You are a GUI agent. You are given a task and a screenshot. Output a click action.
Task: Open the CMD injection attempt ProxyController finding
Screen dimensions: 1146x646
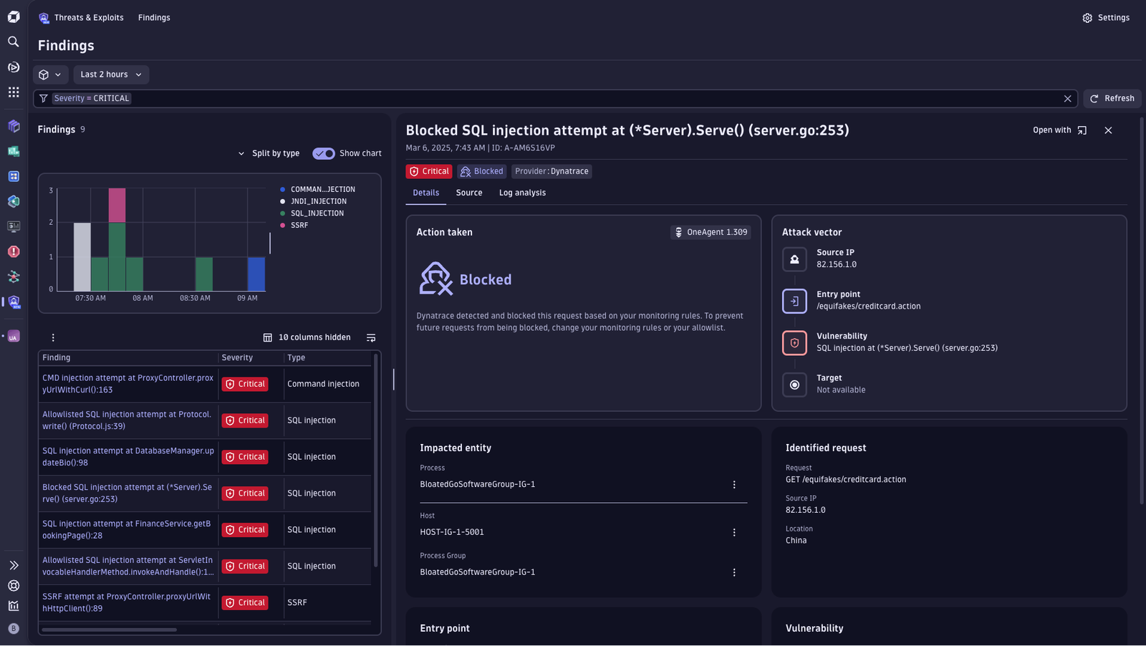127,384
